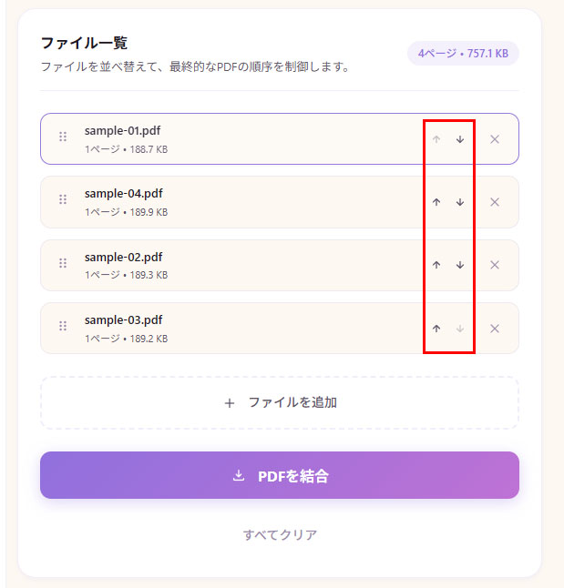
Task: Move sample-02.pdf up one position
Action: point(436,265)
